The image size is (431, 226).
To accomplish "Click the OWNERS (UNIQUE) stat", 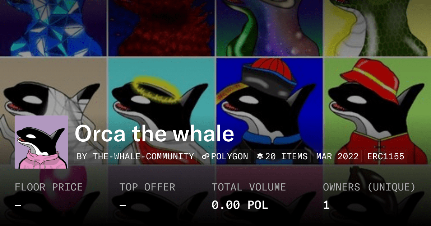I will point(369,196).
